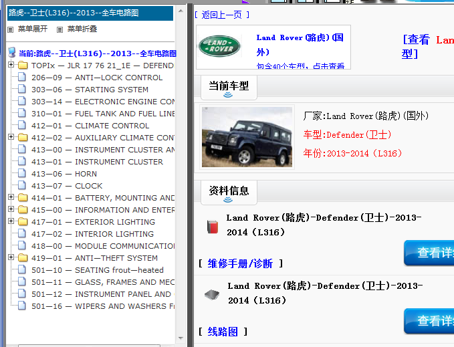Click folder icon for 415-00 INFORMATION

coord(23,209)
